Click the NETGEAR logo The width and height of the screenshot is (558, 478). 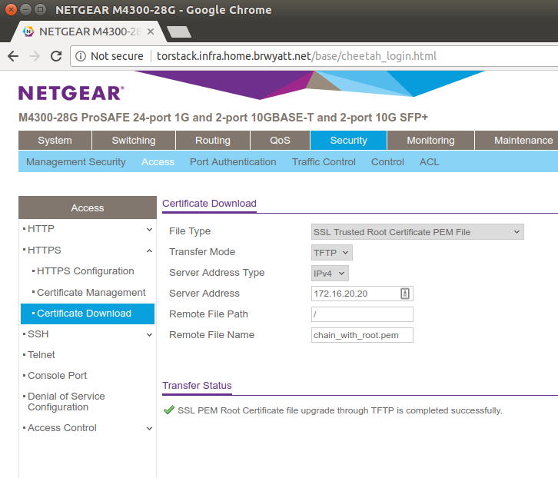(x=71, y=93)
